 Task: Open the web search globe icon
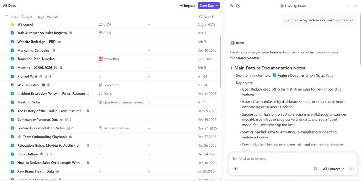coord(315,169)
